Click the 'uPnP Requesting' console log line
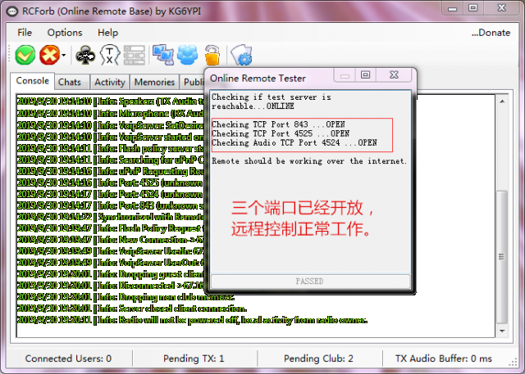Image resolution: width=525 pixels, height=374 pixels. coord(110,172)
